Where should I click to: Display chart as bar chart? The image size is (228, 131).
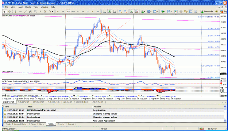click(104, 11)
